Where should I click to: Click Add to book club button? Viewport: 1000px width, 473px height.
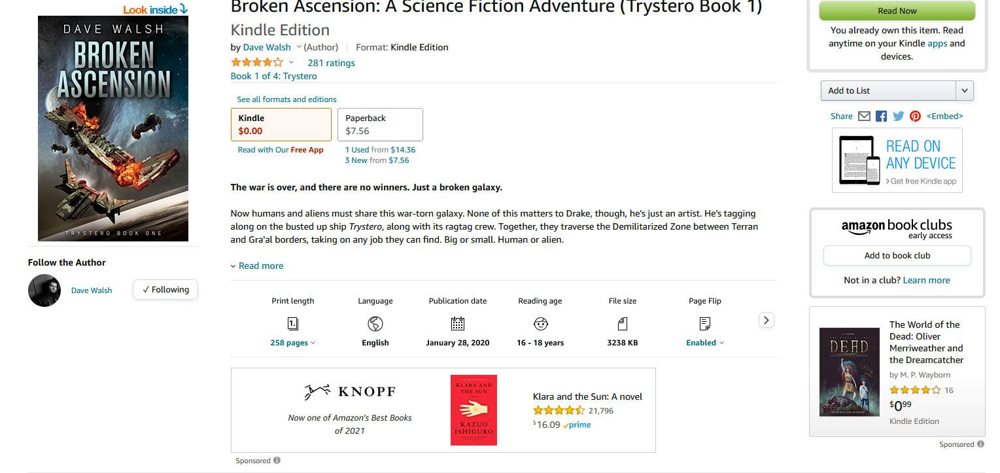(x=897, y=255)
